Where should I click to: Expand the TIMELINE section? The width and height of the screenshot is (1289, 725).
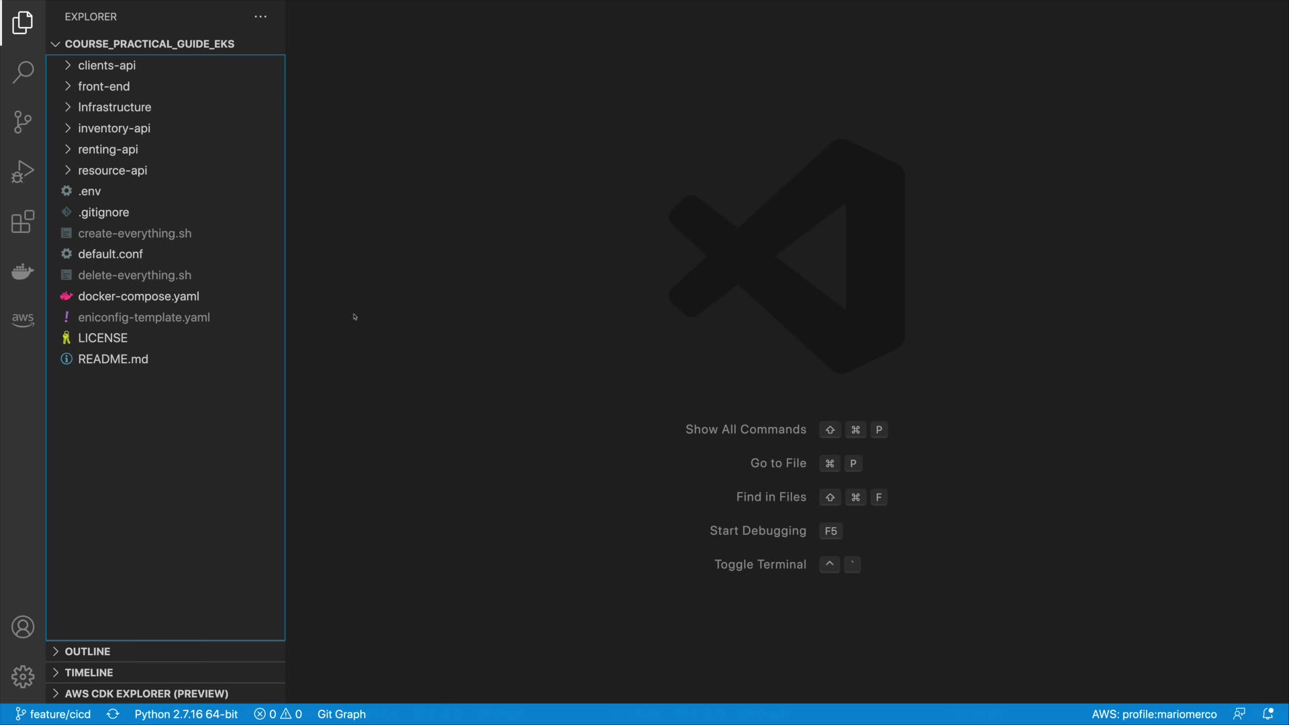tap(89, 673)
